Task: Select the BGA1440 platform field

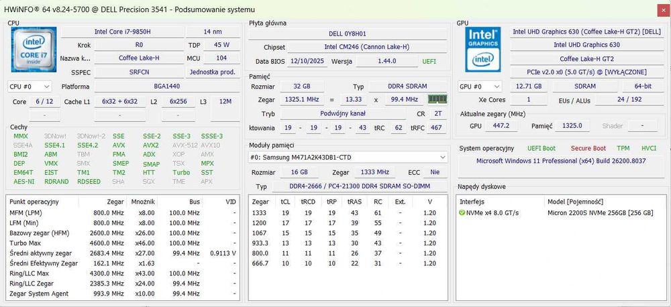Action: (166, 86)
